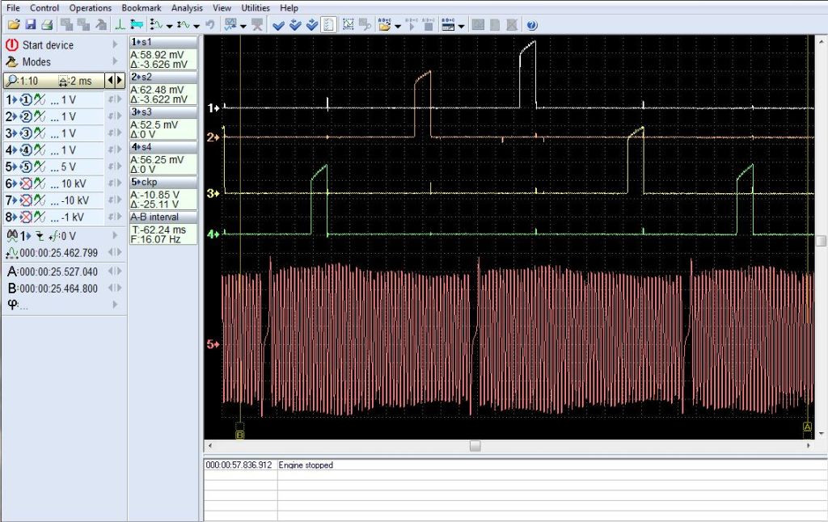
Task: Click the blue help question mark icon
Action: point(531,25)
